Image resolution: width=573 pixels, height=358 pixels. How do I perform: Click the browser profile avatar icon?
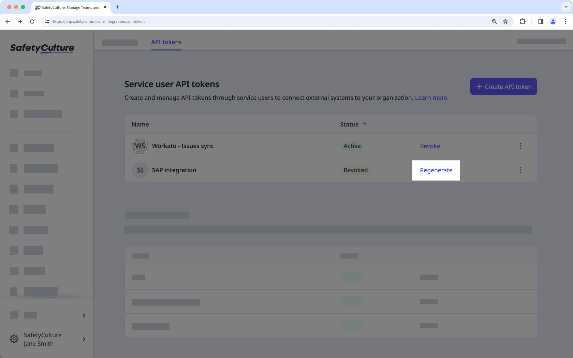pyautogui.click(x=553, y=21)
